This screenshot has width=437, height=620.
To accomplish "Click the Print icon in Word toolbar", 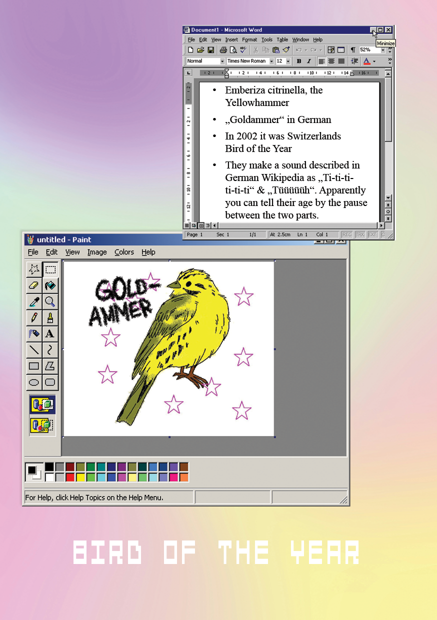I will pyautogui.click(x=223, y=49).
